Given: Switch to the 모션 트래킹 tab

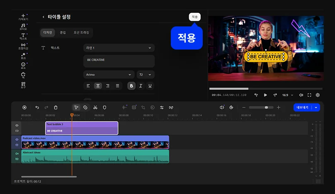Looking at the screenshot, I should click(81, 32).
